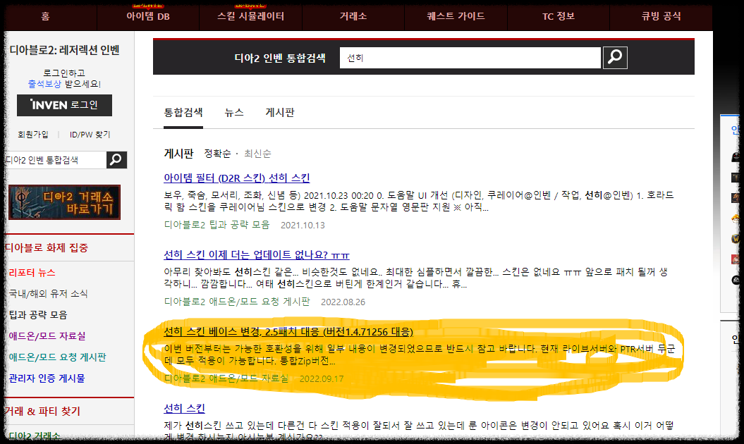Open 디아블로 화제 집중 section heading
Viewport: 744px width, 444px height.
tap(47, 247)
